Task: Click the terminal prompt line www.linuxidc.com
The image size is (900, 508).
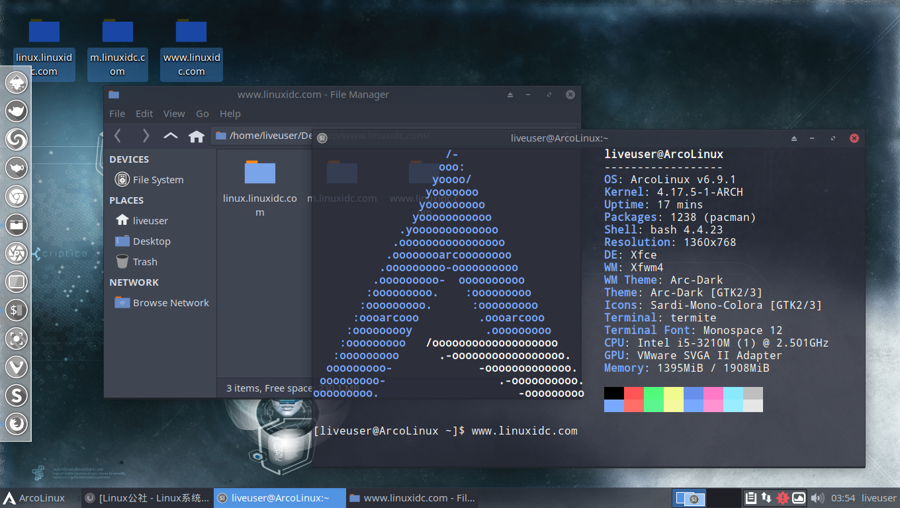Action: pos(445,431)
